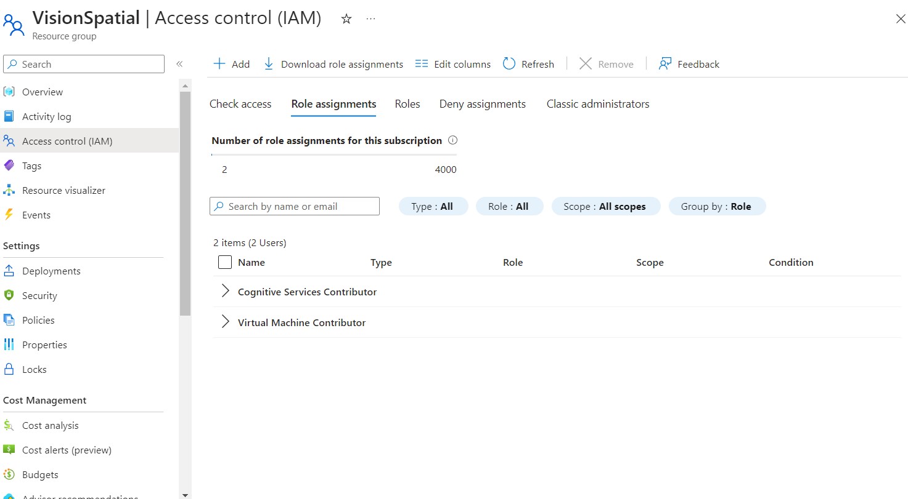Click the Condition column header
This screenshot has width=908, height=499.
(x=791, y=262)
